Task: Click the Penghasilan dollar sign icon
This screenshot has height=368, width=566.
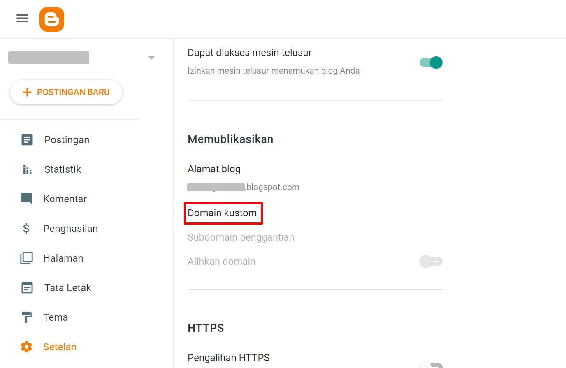Action: [x=26, y=229]
